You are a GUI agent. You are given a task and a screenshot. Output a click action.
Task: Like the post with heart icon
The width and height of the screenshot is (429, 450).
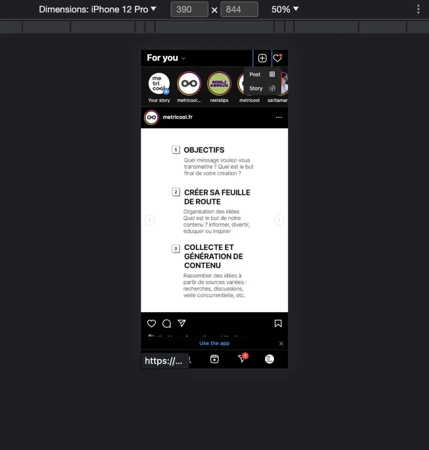151,323
